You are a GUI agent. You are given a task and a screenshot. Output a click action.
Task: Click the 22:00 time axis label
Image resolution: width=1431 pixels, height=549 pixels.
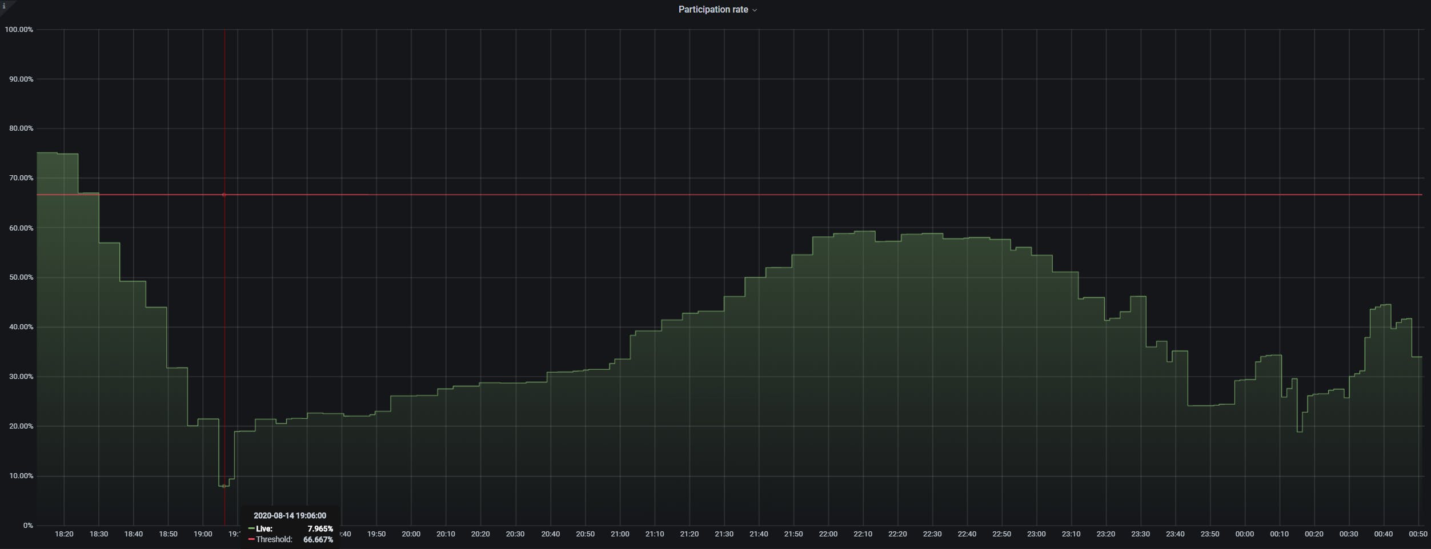pyautogui.click(x=828, y=534)
